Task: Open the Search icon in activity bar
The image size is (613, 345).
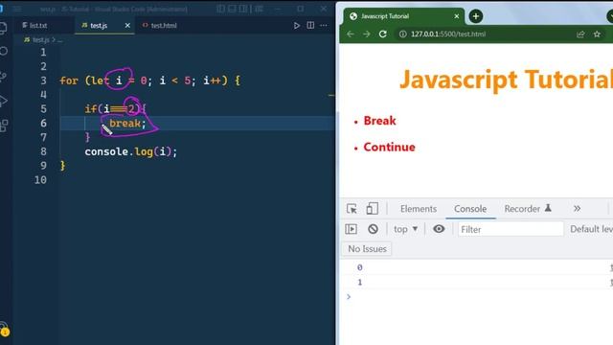Action: pos(4,51)
